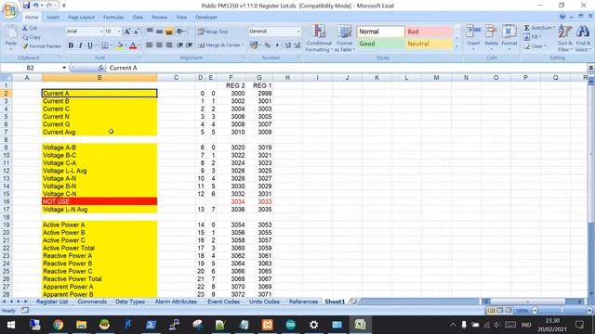Apply comma style
Viewport: 595px width, 334px height.
coord(277,45)
